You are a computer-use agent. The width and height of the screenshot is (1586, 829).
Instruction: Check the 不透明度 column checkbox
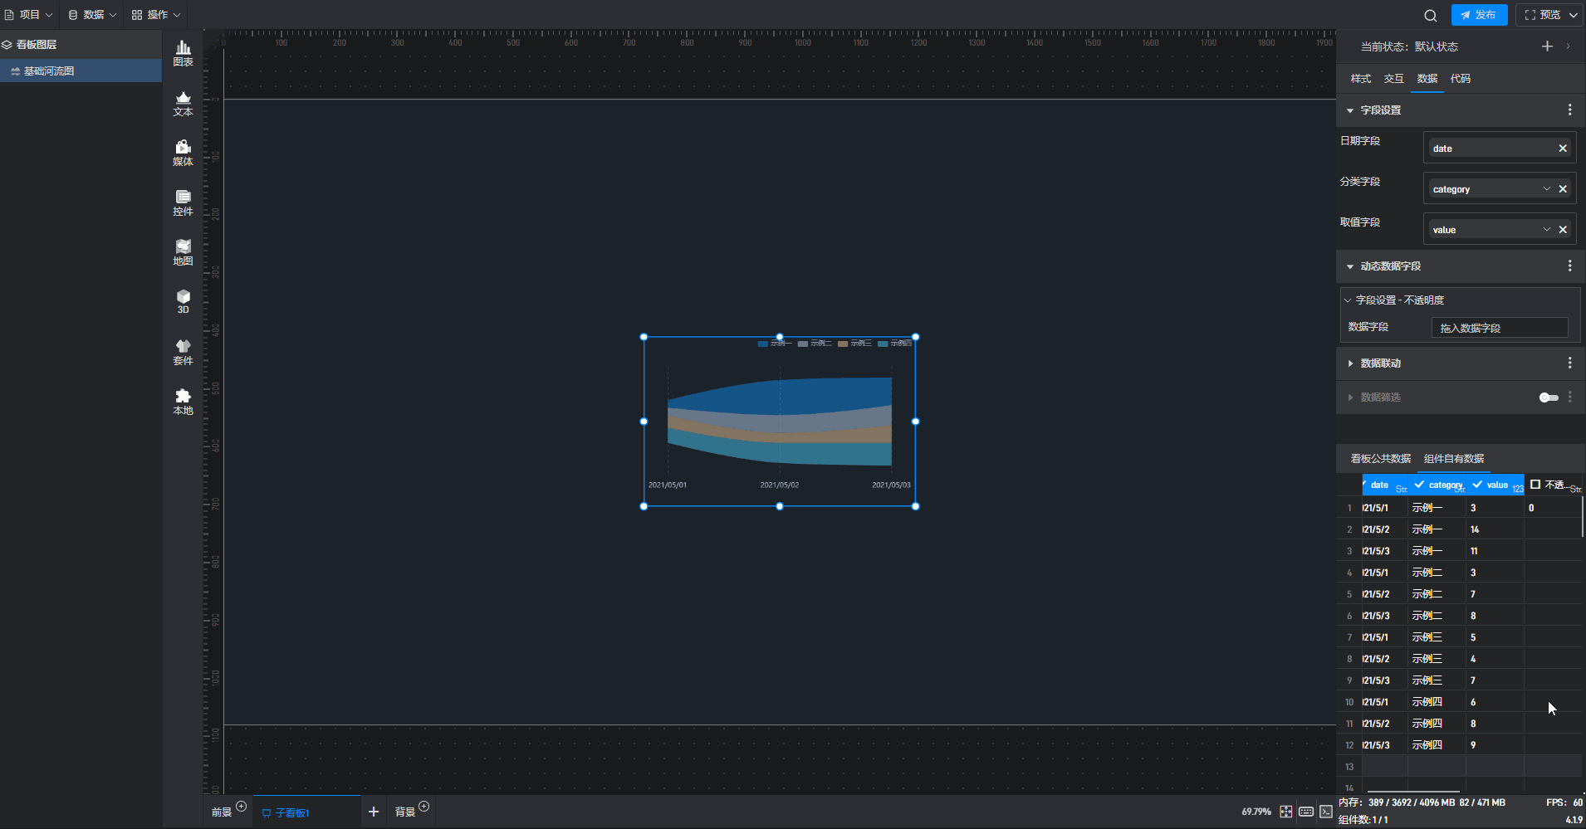1535,485
